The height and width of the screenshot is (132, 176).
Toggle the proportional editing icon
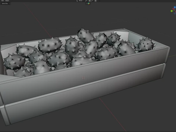pyautogui.click(x=96, y=1)
